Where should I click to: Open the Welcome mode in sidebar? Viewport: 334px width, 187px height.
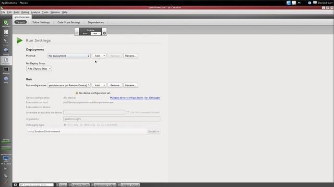click(6, 23)
